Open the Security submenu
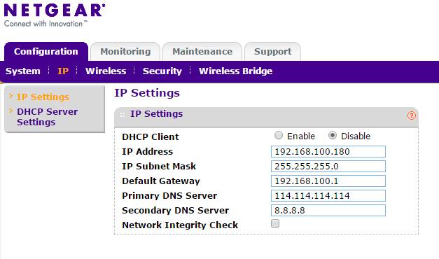Viewport: 439px width, 259px height. click(162, 71)
